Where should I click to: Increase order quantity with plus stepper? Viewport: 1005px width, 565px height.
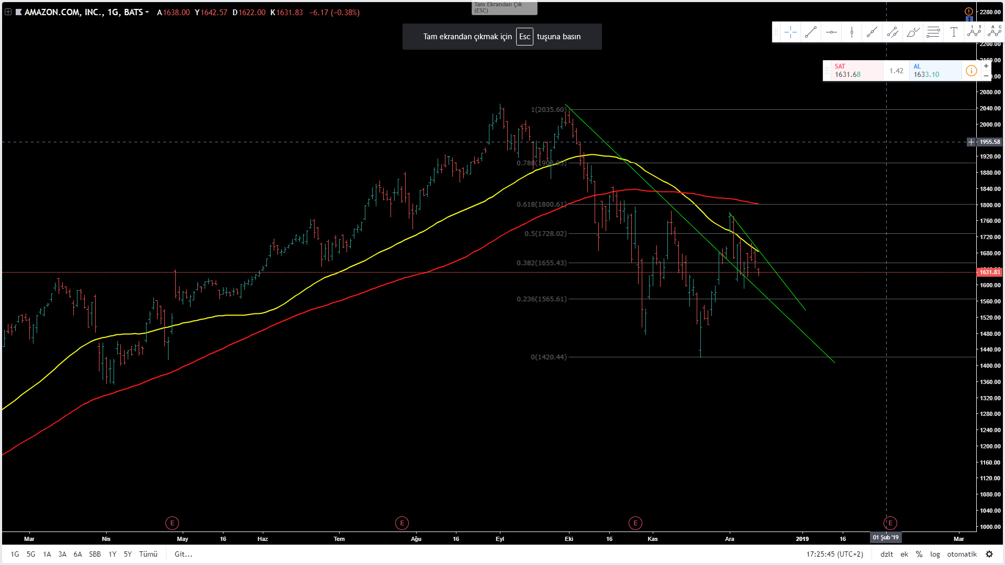[986, 66]
